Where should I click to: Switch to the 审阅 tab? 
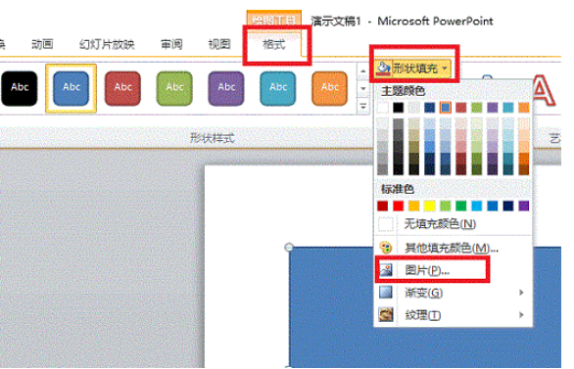[x=171, y=44]
